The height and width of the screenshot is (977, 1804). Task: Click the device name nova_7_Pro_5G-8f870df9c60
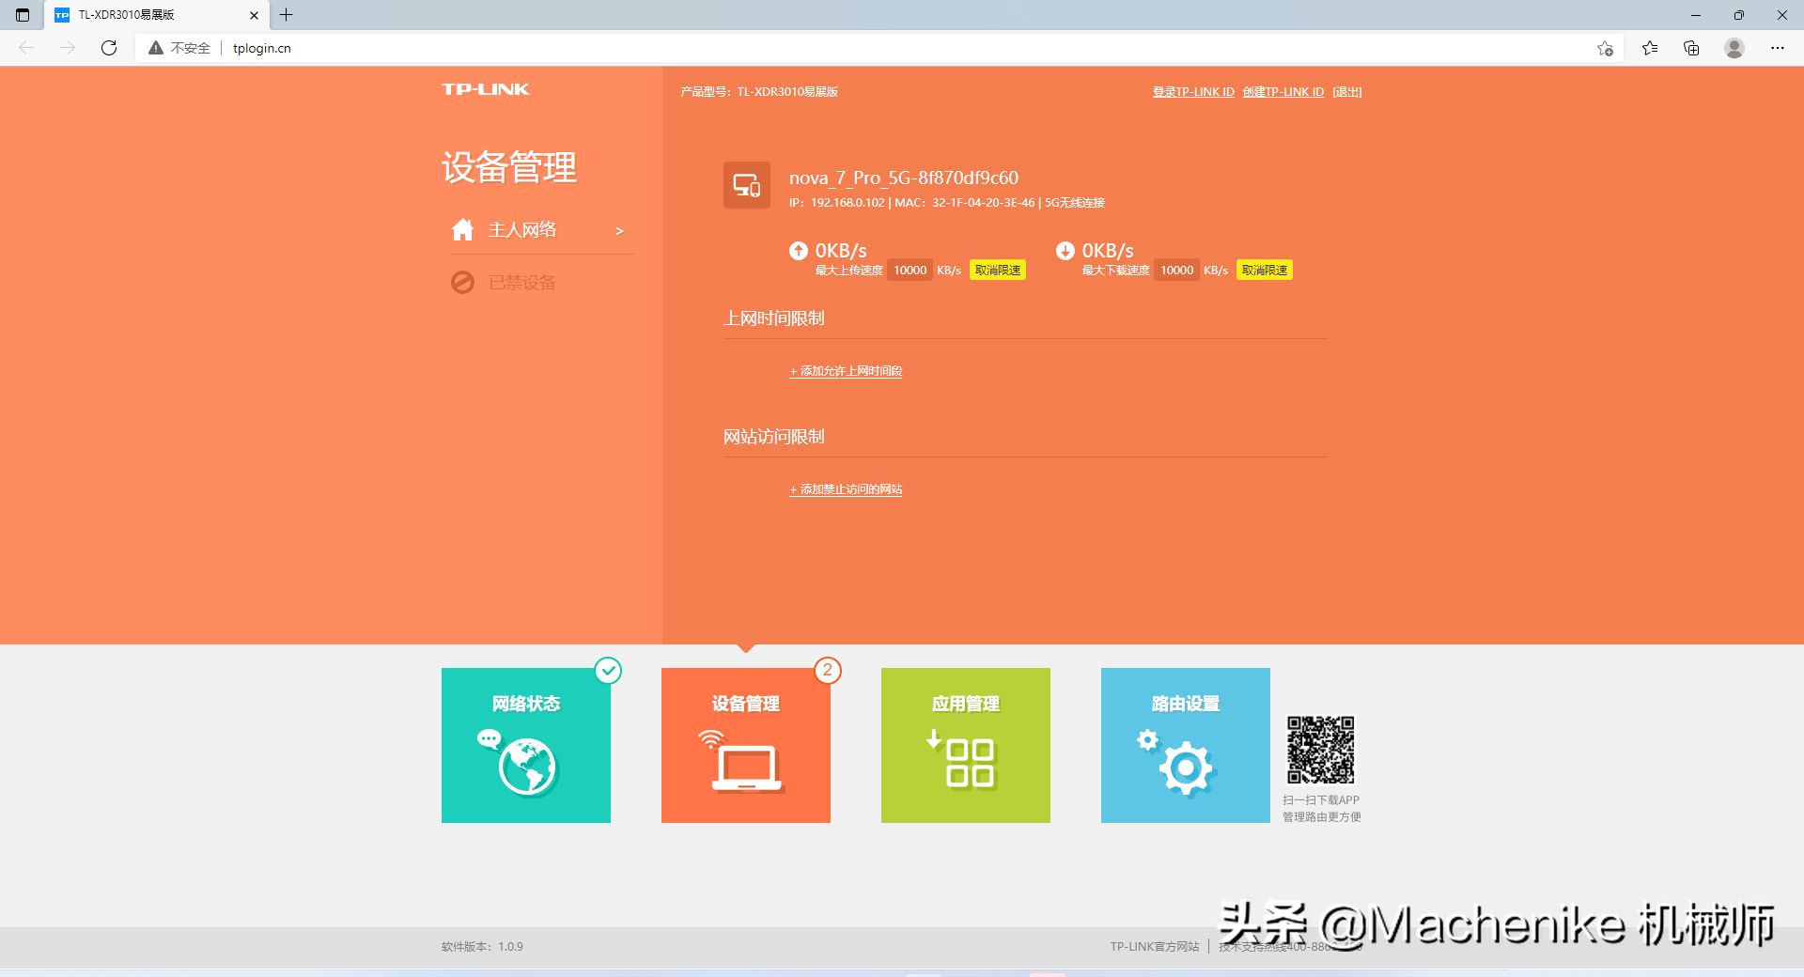click(904, 178)
